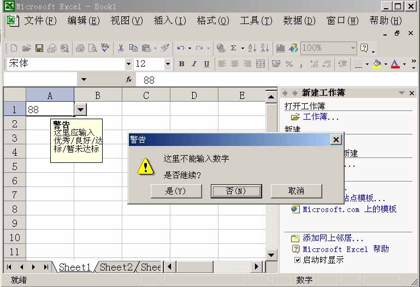Screen dimensions: 420x287
Task: Click the 是(Y) button in warning dialog
Action: [x=176, y=191]
